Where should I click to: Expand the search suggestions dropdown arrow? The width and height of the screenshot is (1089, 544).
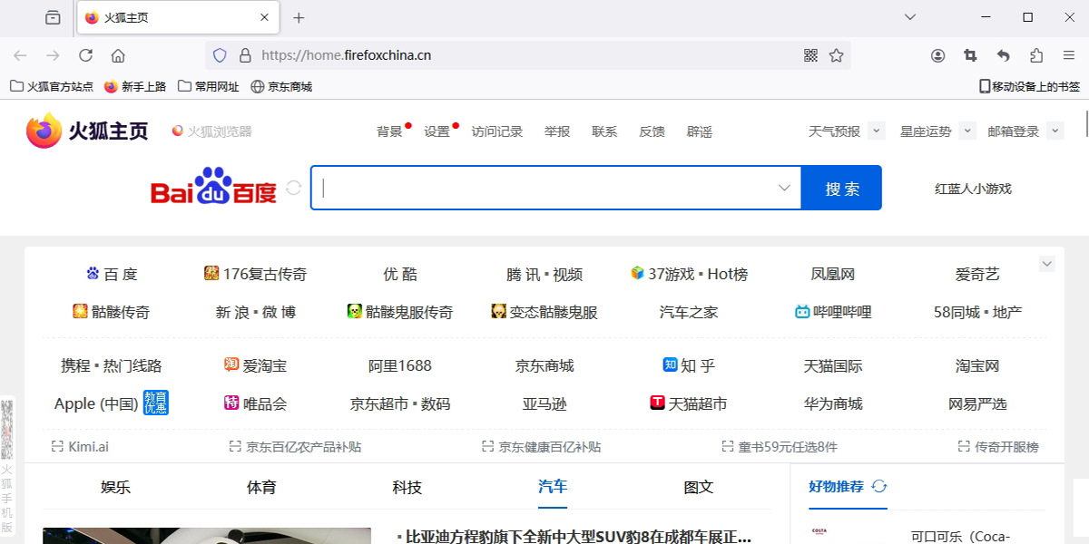[x=785, y=188]
